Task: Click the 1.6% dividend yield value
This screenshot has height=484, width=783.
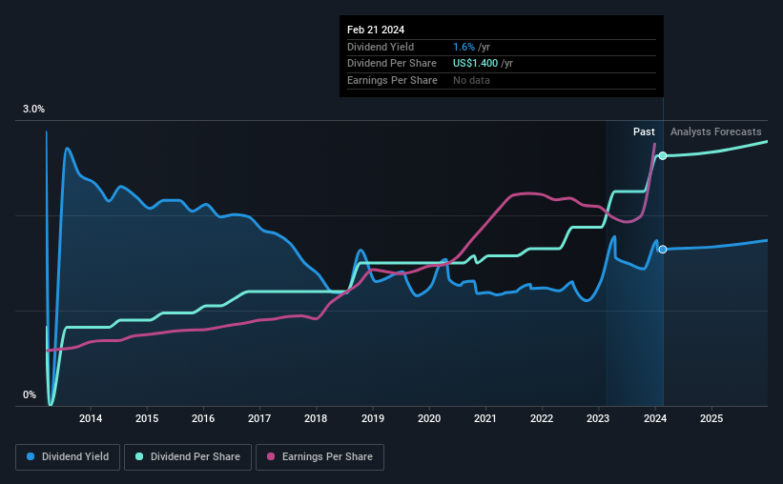Action: coord(464,47)
